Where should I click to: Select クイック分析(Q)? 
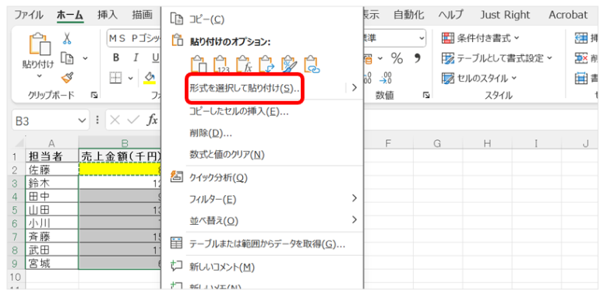[262, 177]
